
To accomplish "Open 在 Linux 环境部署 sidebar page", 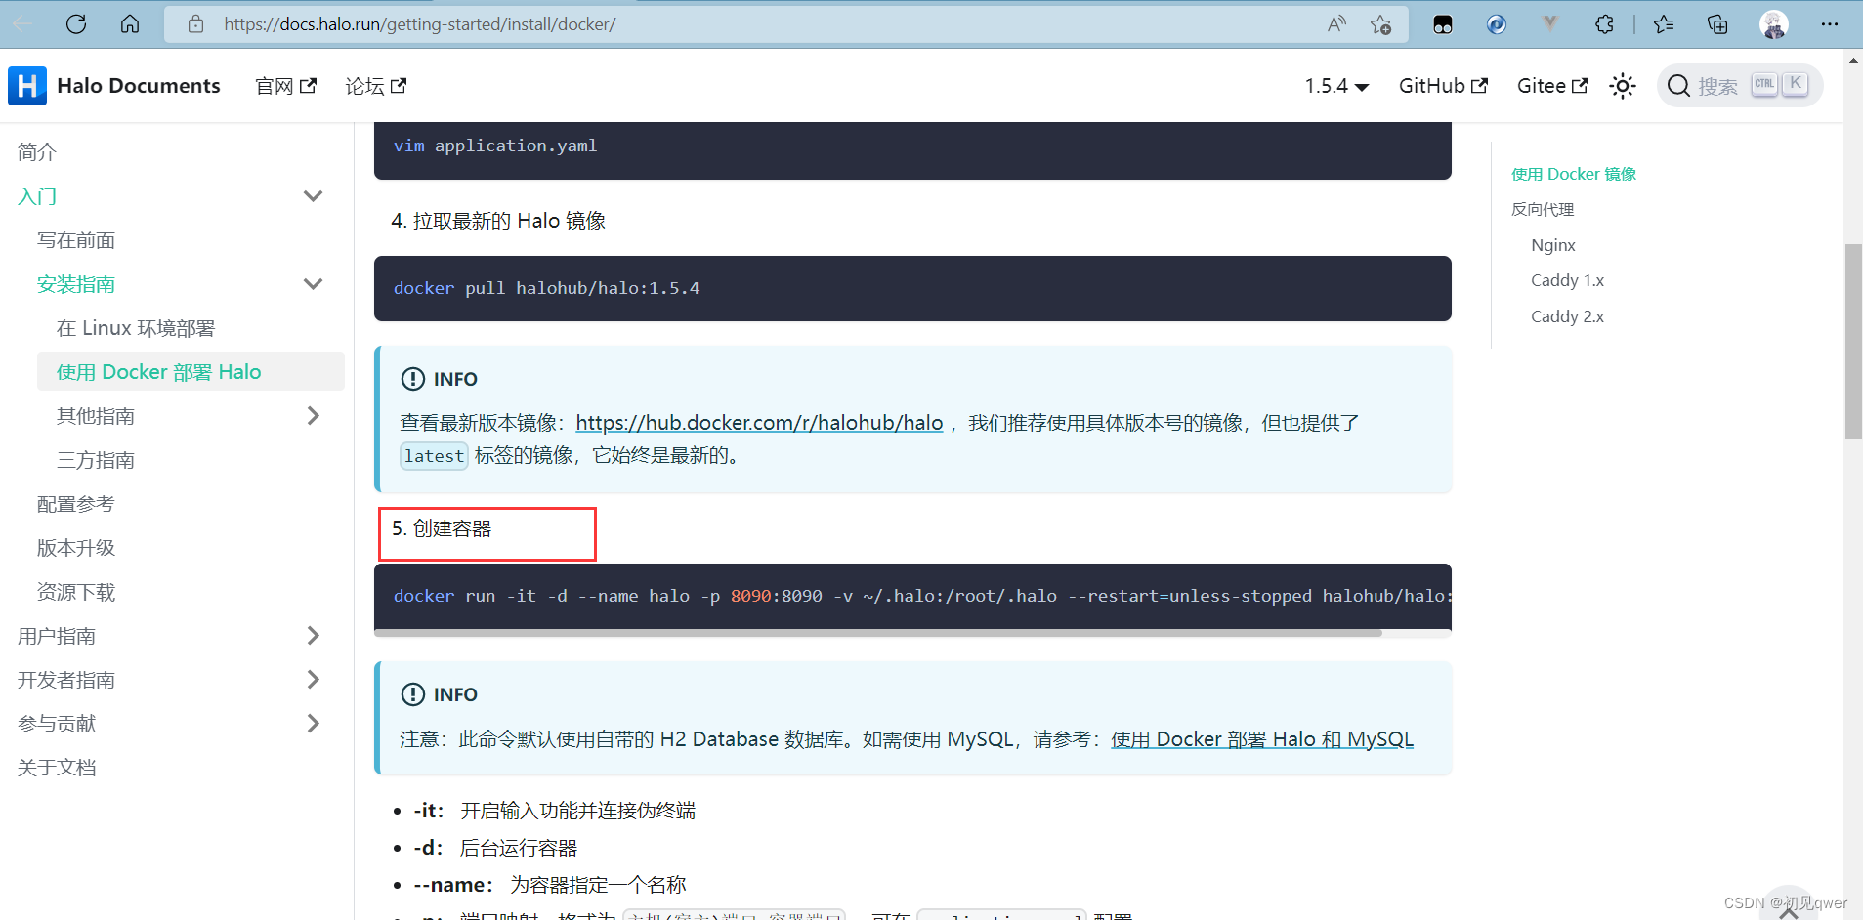I will [136, 328].
